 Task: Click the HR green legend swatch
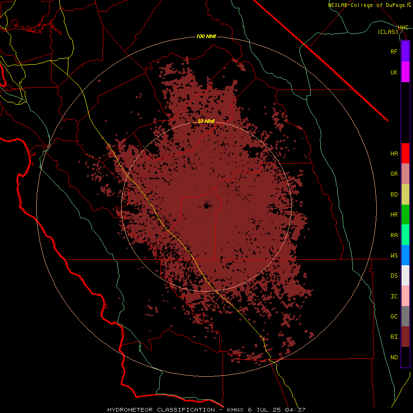[x=405, y=215]
